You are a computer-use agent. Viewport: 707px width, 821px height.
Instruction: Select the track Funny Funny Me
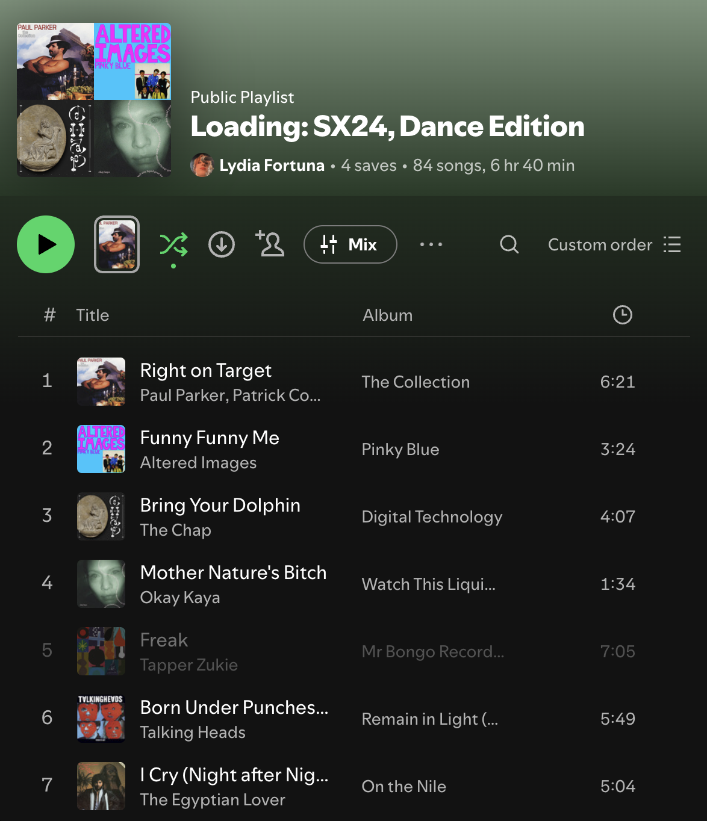[210, 438]
